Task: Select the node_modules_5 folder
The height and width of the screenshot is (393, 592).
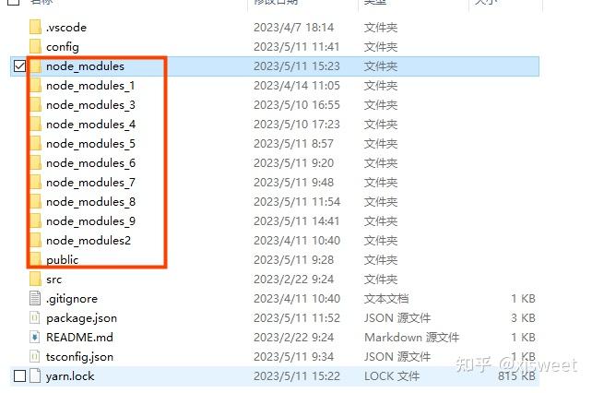Action: [90, 144]
